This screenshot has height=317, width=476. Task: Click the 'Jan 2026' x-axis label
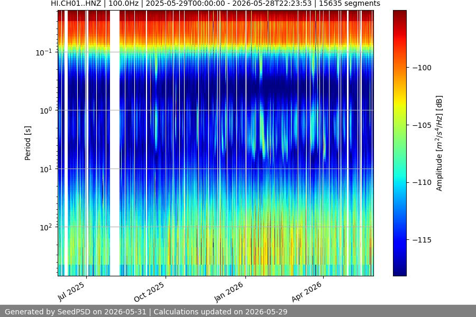pos(228,292)
